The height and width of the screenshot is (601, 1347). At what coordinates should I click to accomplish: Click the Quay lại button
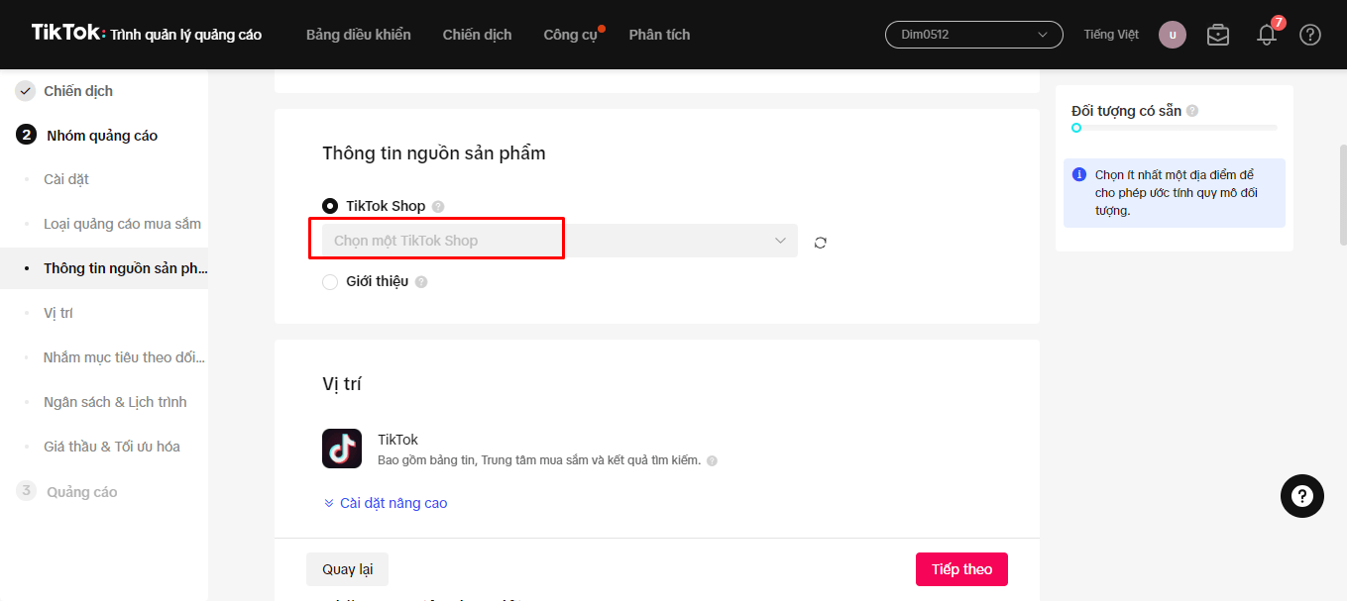(x=347, y=569)
